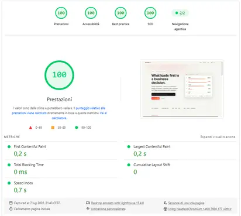Click the 0,7 s Speed Index value
This screenshot has width=241, height=216.
[x=20, y=190]
